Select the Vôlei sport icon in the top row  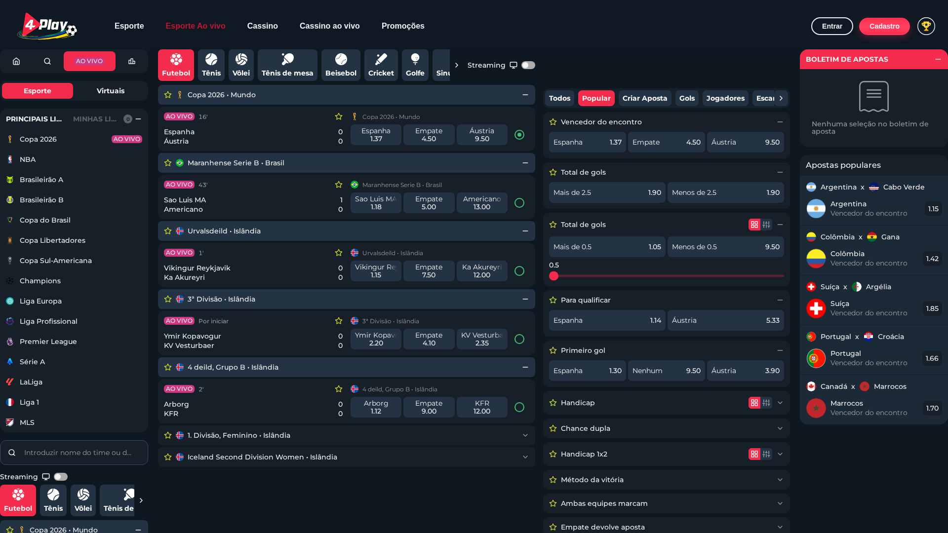click(241, 65)
